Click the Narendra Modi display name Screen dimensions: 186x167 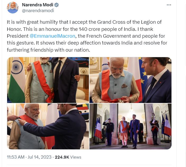37,5
